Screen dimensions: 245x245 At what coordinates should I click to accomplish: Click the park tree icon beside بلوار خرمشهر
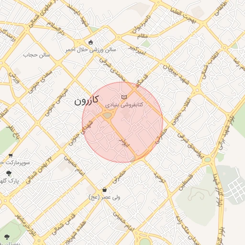point(7,237)
